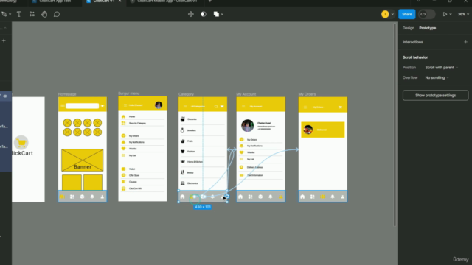Open the Resources components tool
The height and width of the screenshot is (265, 472).
click(32, 14)
